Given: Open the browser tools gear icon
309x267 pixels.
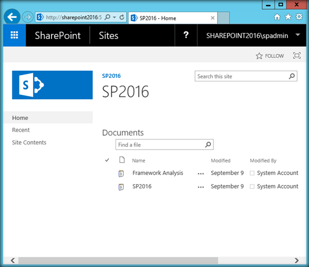Looking at the screenshot, I should pos(299,17).
